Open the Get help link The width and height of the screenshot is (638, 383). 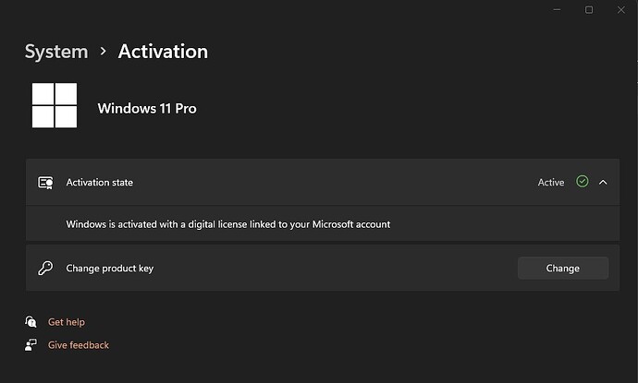(67, 322)
